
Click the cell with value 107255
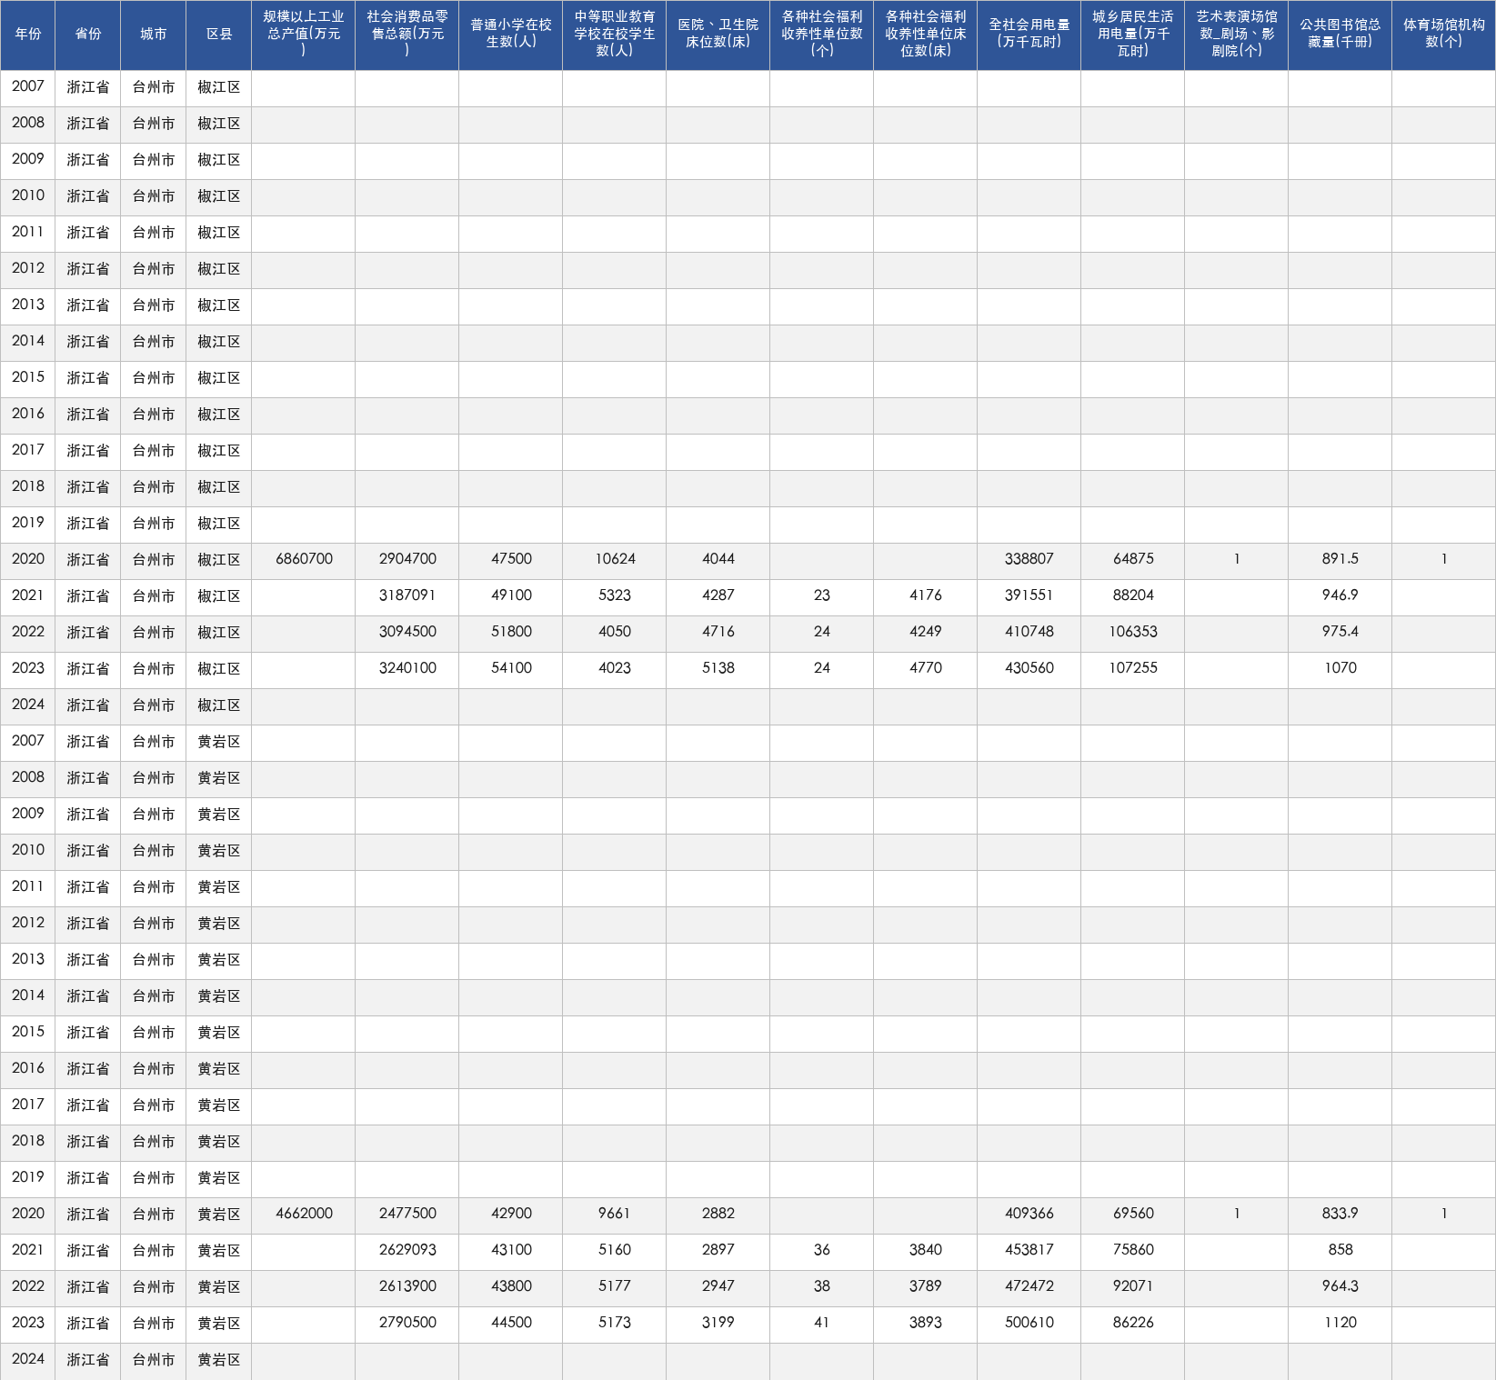coord(1133,669)
